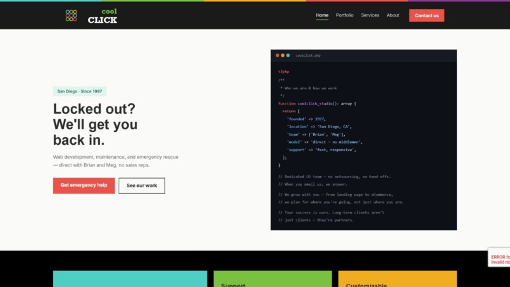The width and height of the screenshot is (510, 287).
Task: Click the Contact us button
Action: click(x=426, y=15)
